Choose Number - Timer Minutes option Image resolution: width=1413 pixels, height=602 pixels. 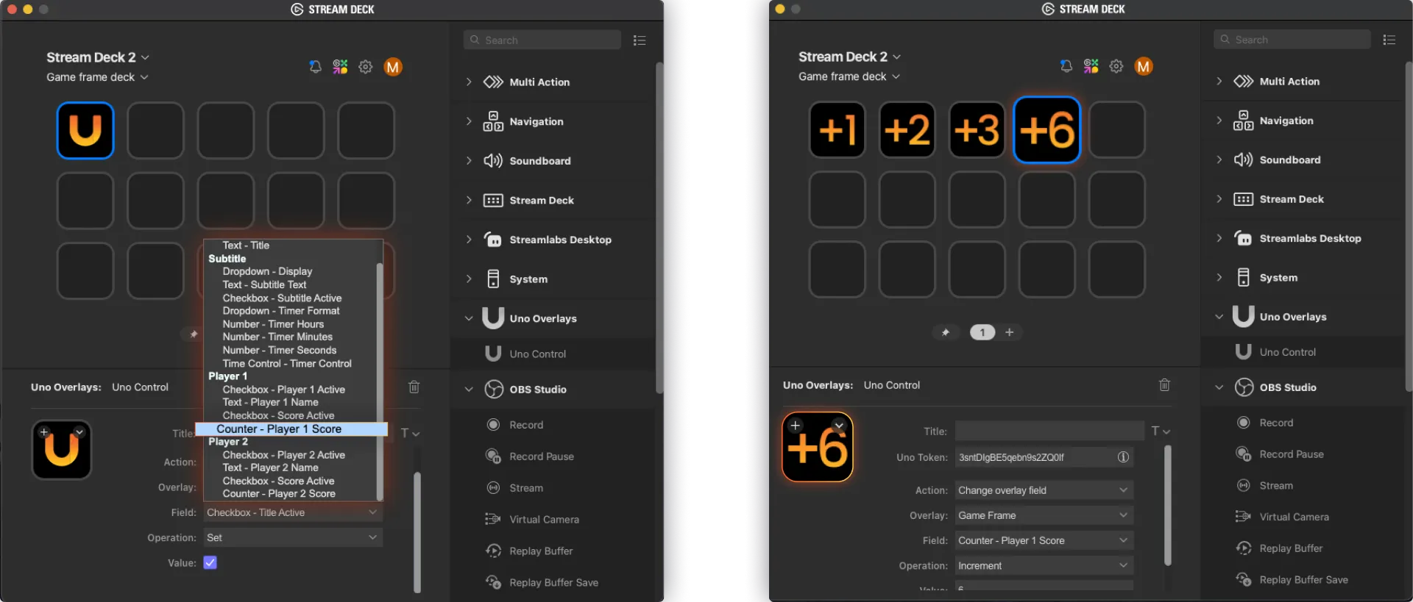(x=277, y=337)
